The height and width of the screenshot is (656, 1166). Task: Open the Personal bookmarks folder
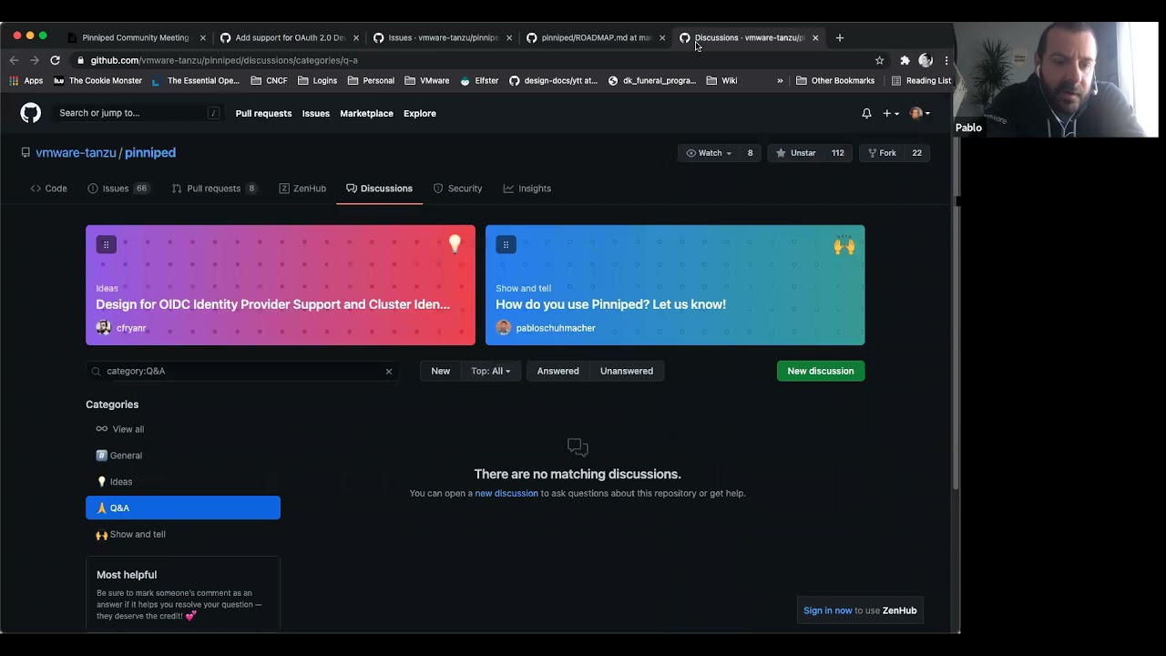tap(371, 80)
